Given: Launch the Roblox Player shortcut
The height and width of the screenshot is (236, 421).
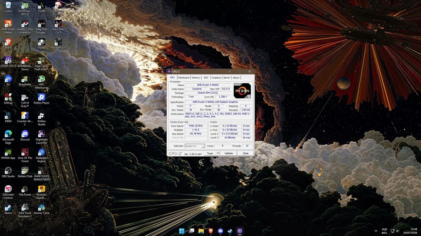Looking at the screenshot, I should (x=42, y=99).
